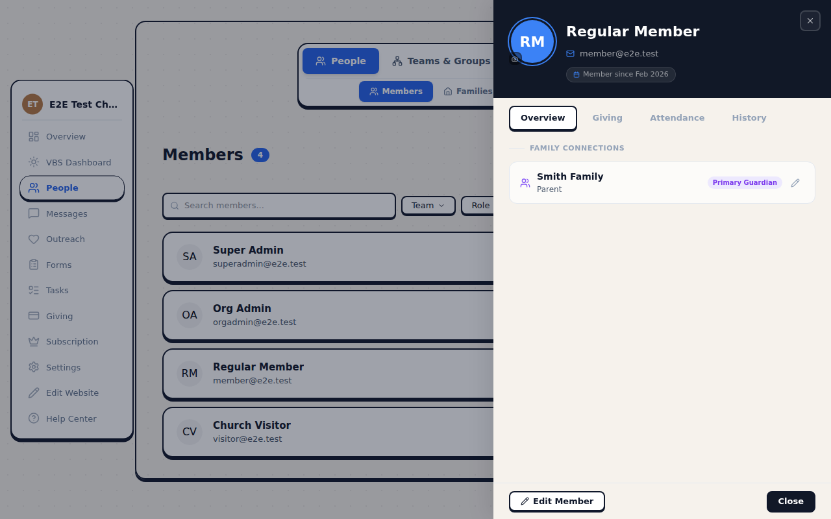Open Settings via the gear icon
The image size is (831, 519).
pos(34,367)
